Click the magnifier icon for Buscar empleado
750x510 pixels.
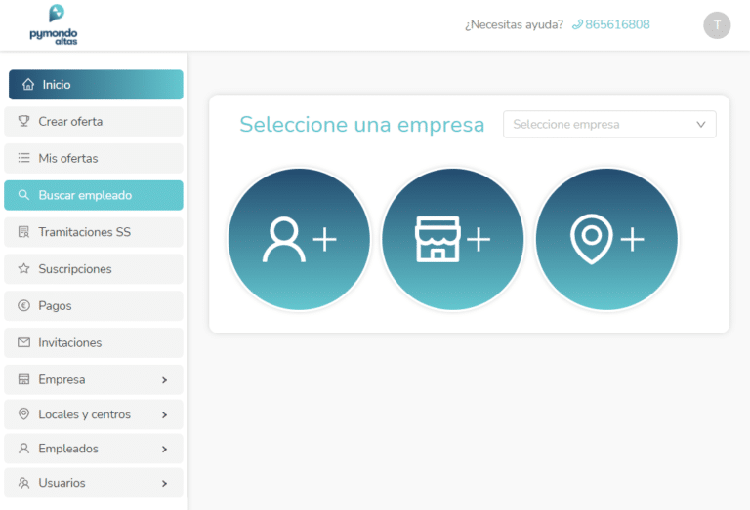[23, 195]
